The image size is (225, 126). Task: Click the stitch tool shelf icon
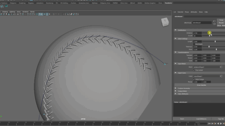pos(2,6)
